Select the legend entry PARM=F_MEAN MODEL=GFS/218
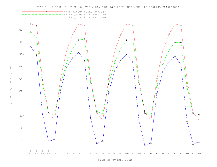 tap(85, 17)
